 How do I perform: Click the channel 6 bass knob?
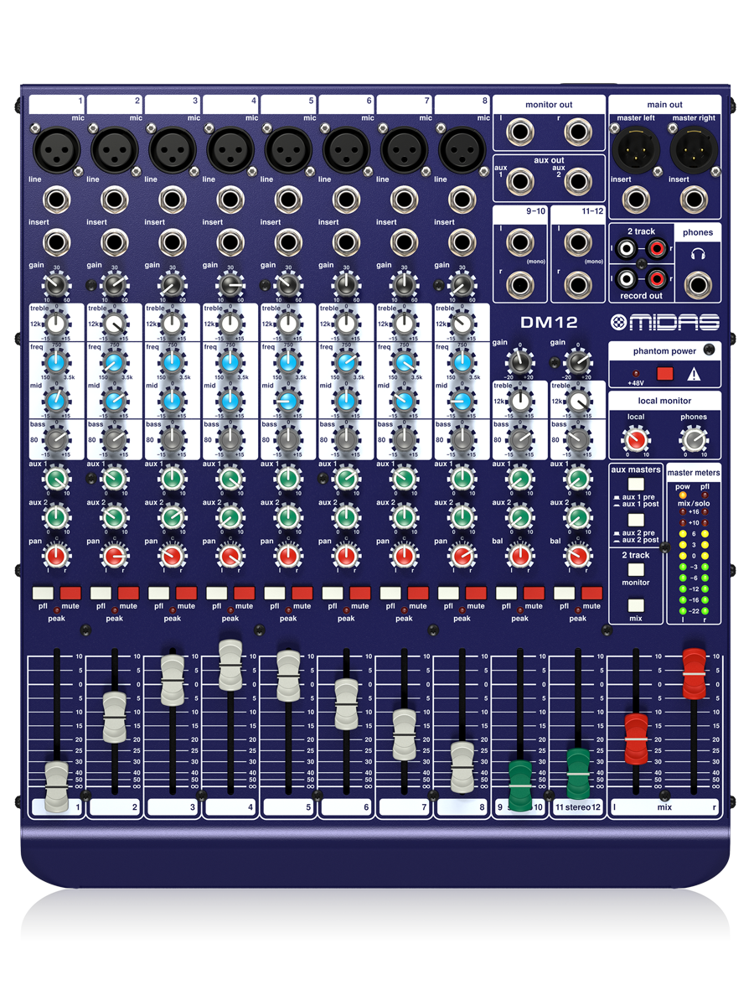(x=346, y=439)
